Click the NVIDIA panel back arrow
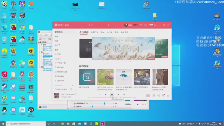Viewport: 224px width, 126px height. tap(40, 39)
